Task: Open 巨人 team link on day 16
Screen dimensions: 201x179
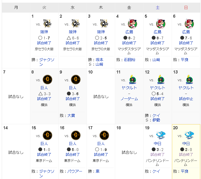Action: [x=72, y=144]
